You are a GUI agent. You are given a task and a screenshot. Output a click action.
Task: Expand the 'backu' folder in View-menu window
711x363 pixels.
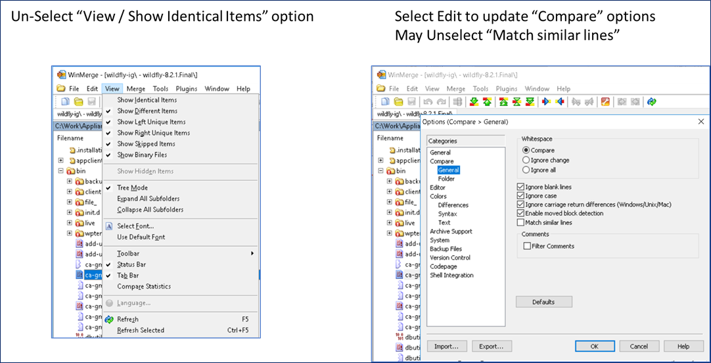click(x=70, y=181)
